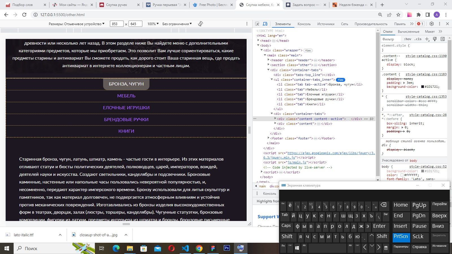Click the #1D1721 background-color swatch in .content rule
The image size is (452, 254).
click(423, 87)
